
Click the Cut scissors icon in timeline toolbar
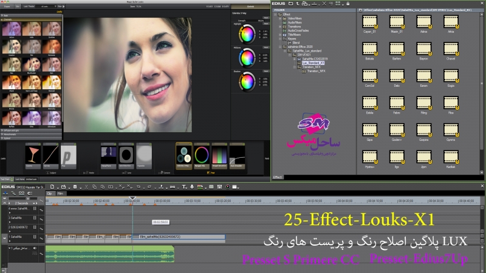click(86, 187)
